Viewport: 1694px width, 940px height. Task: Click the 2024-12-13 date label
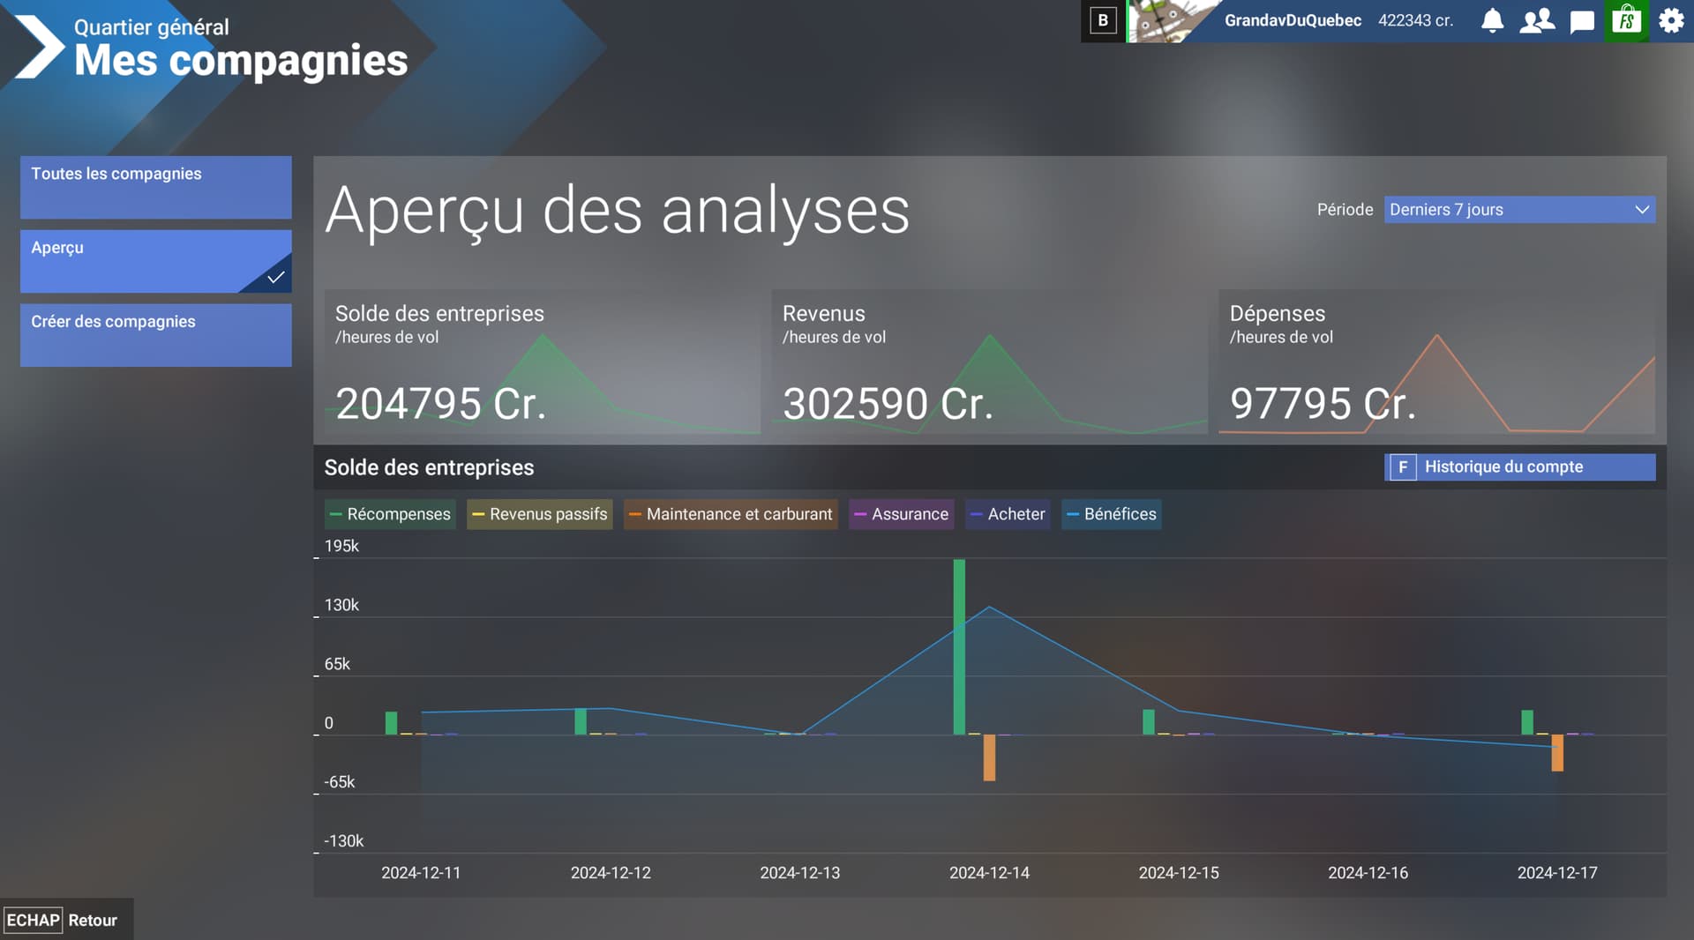coord(800,873)
